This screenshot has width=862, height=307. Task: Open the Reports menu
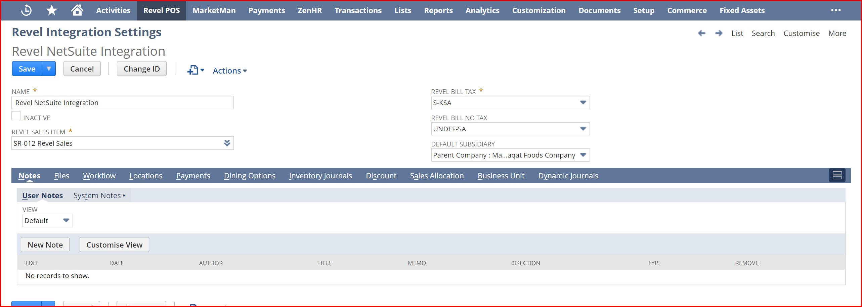438,10
